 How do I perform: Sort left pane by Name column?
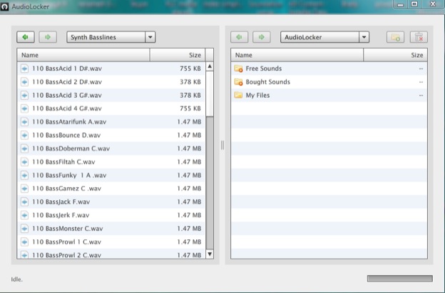point(83,55)
